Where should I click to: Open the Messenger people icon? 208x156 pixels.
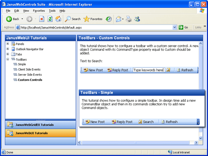point(137,19)
